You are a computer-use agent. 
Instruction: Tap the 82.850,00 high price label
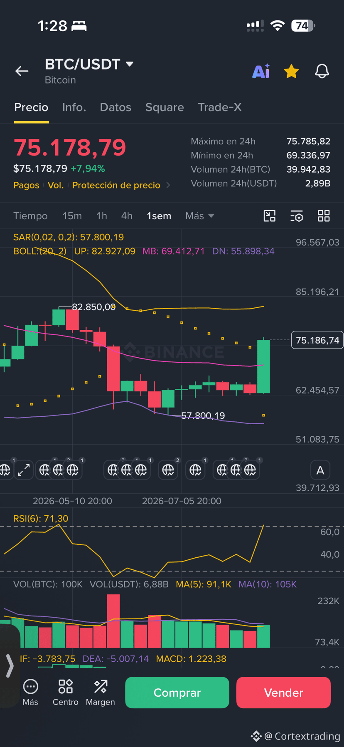pos(93,307)
